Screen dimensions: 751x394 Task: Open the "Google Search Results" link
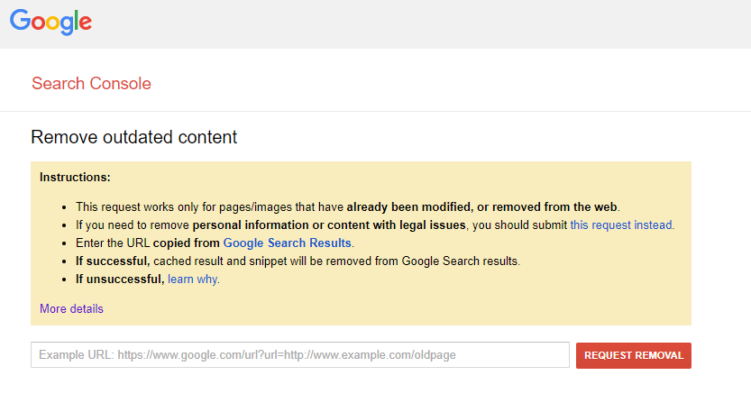[x=288, y=243]
